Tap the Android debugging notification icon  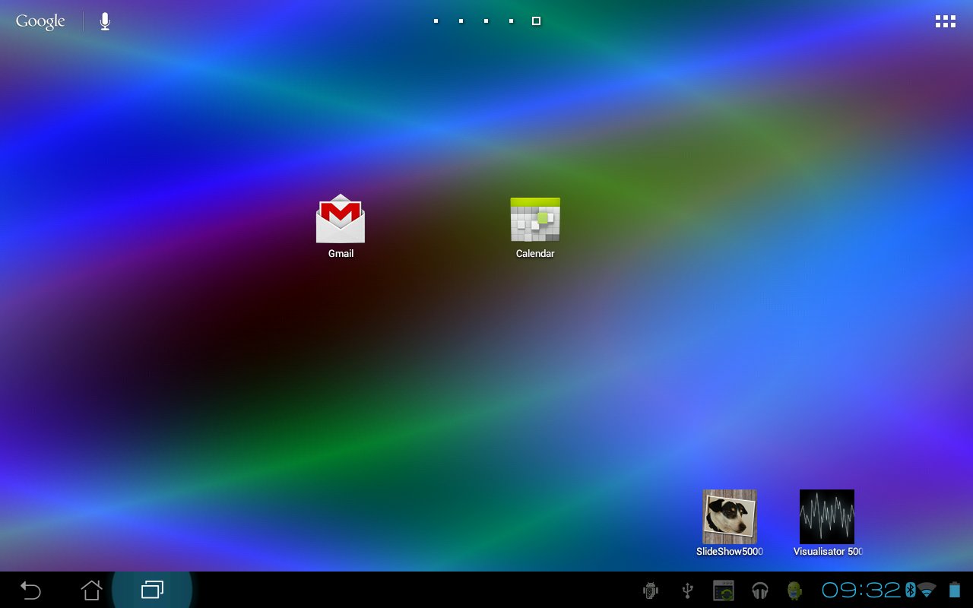[650, 591]
